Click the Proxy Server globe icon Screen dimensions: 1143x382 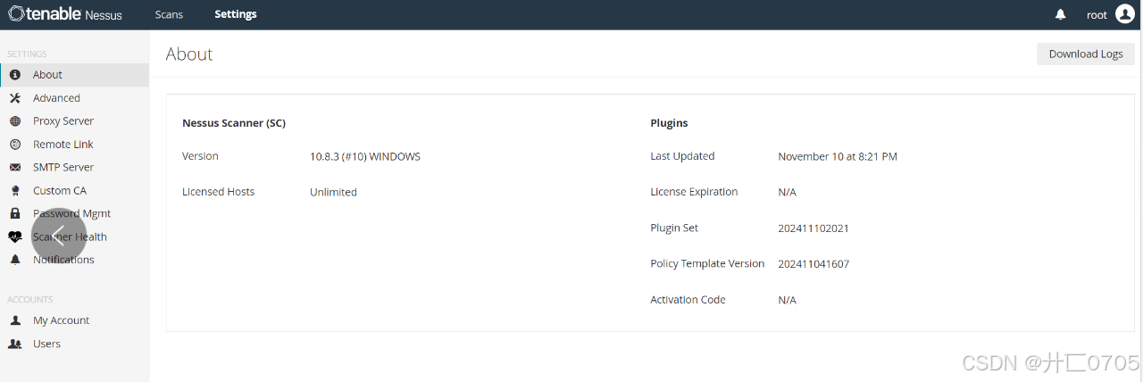[15, 121]
